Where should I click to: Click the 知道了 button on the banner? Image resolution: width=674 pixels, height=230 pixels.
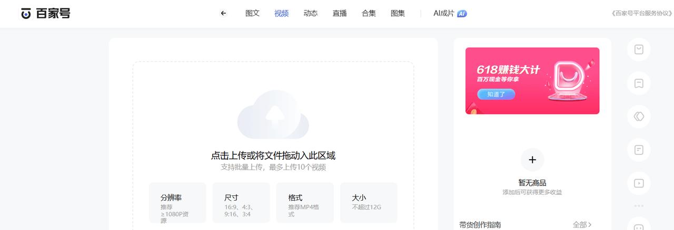coord(496,95)
